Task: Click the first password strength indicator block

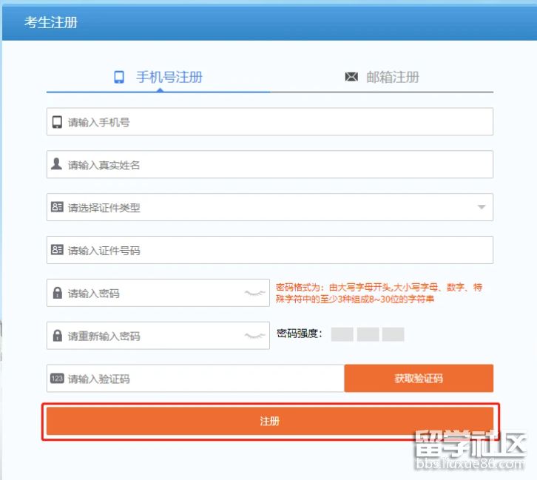Action: tap(342, 334)
